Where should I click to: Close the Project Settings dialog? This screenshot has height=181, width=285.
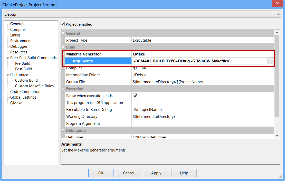click(277, 3)
